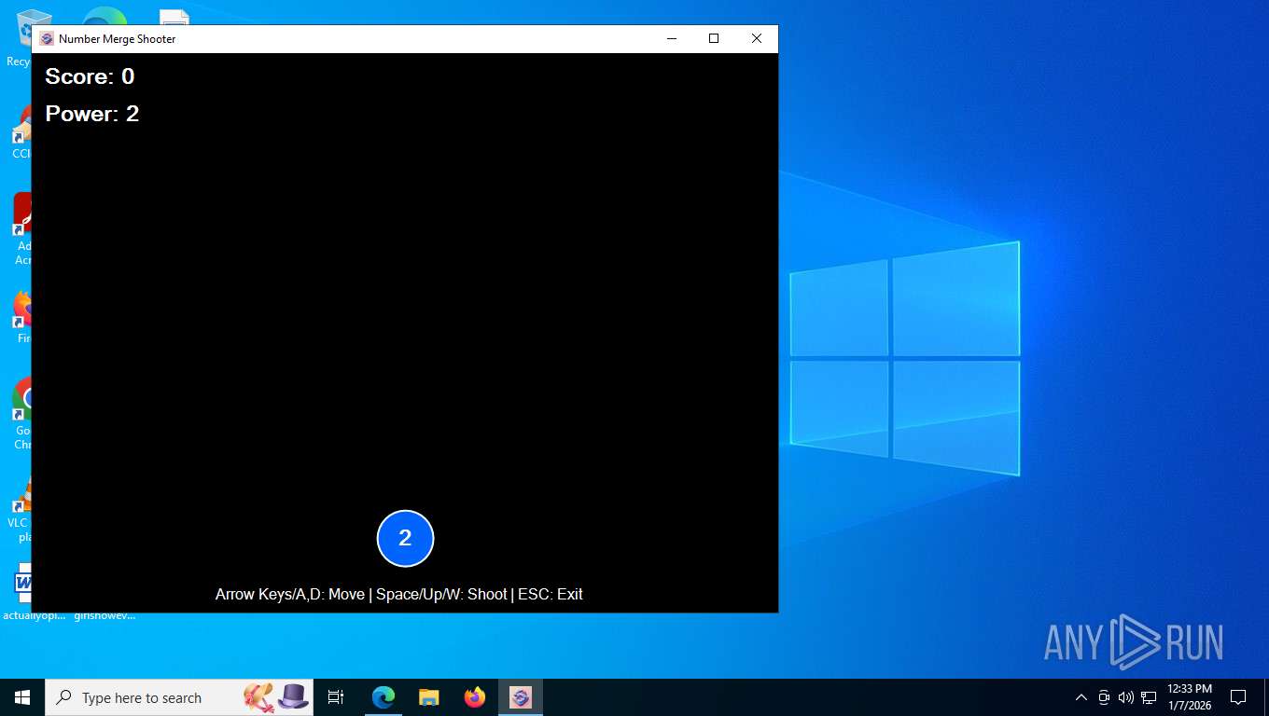
Task: Open Task View from the taskbar
Action: 336,697
